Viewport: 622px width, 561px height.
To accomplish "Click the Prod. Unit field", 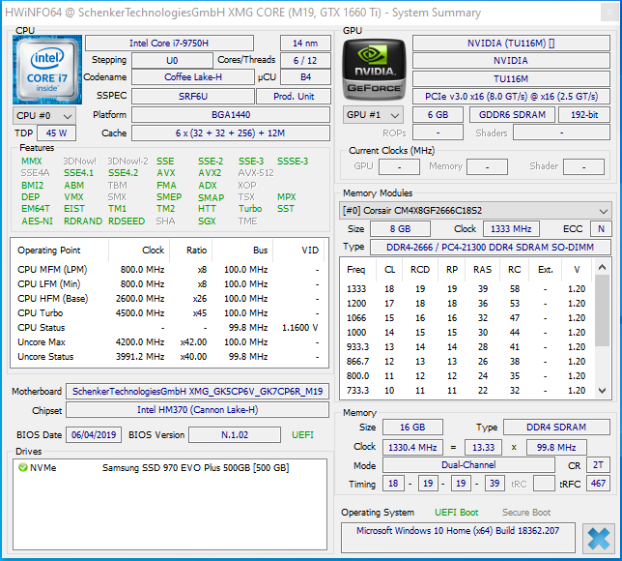I will 294,96.
